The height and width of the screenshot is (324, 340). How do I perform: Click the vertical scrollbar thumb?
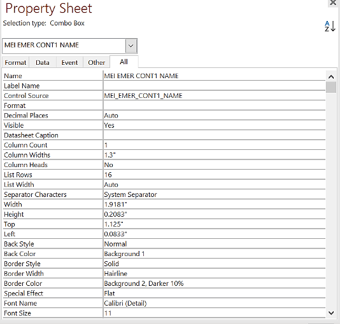(x=331, y=87)
